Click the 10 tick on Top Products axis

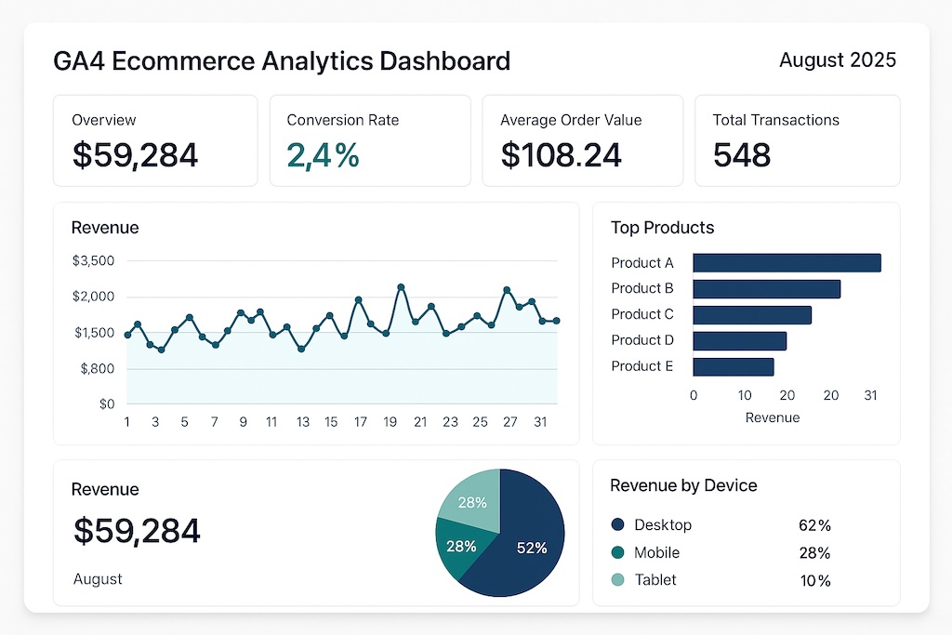[x=745, y=395]
